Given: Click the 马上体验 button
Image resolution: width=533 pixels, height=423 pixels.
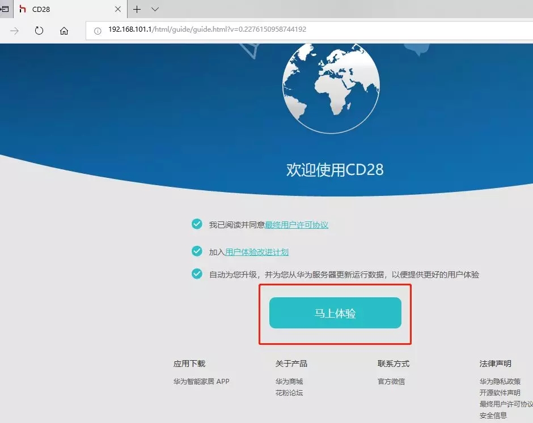Looking at the screenshot, I should 335,313.
